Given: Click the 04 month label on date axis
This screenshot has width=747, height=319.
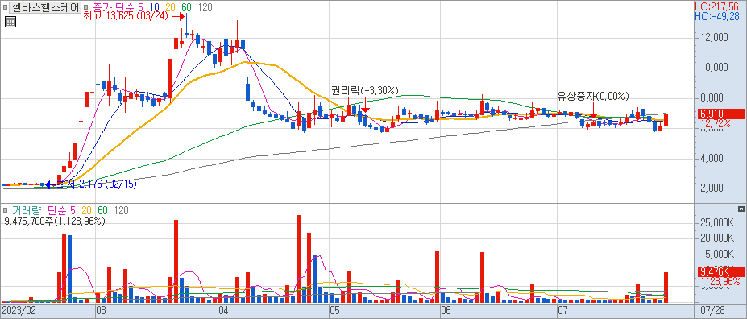Looking at the screenshot, I should 223,310.
